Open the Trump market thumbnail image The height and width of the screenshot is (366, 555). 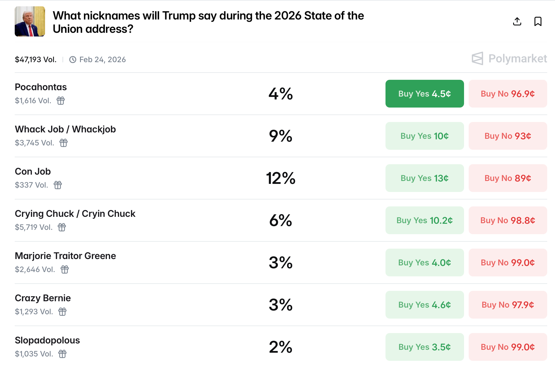pyautogui.click(x=30, y=21)
